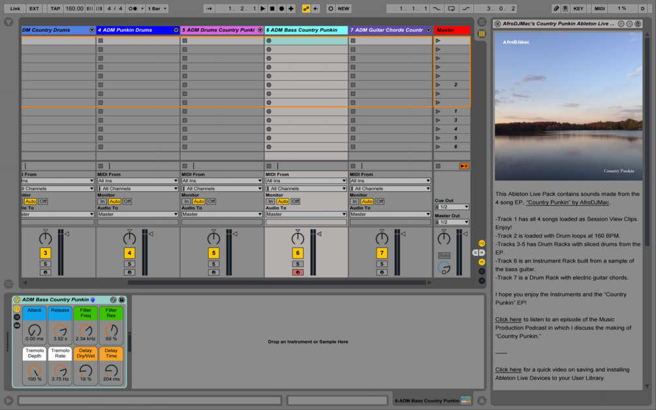Click the Link button

[15, 8]
